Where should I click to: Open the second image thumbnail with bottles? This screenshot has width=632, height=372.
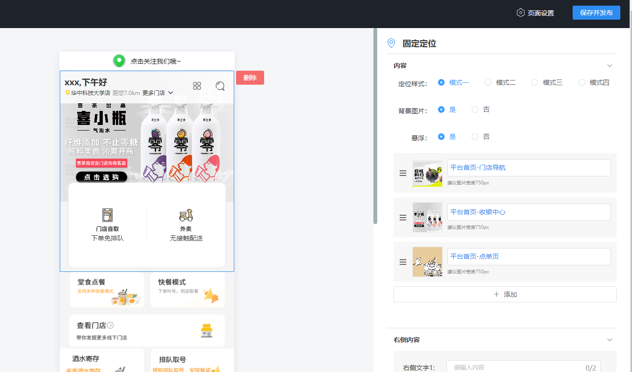[x=427, y=218]
